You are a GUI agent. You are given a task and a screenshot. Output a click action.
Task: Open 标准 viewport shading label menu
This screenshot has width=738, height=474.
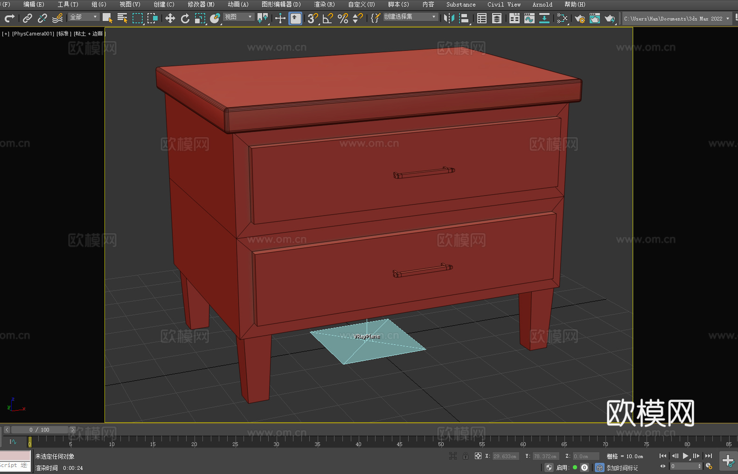click(x=64, y=34)
